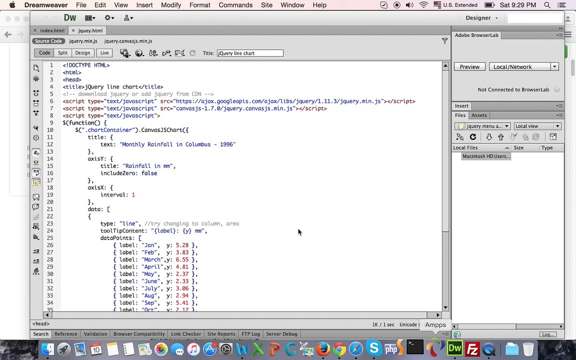Image resolution: width=576 pixels, height=360 pixels.
Task: Click the Select Parent Tag icon
Action: click(x=36, y=128)
